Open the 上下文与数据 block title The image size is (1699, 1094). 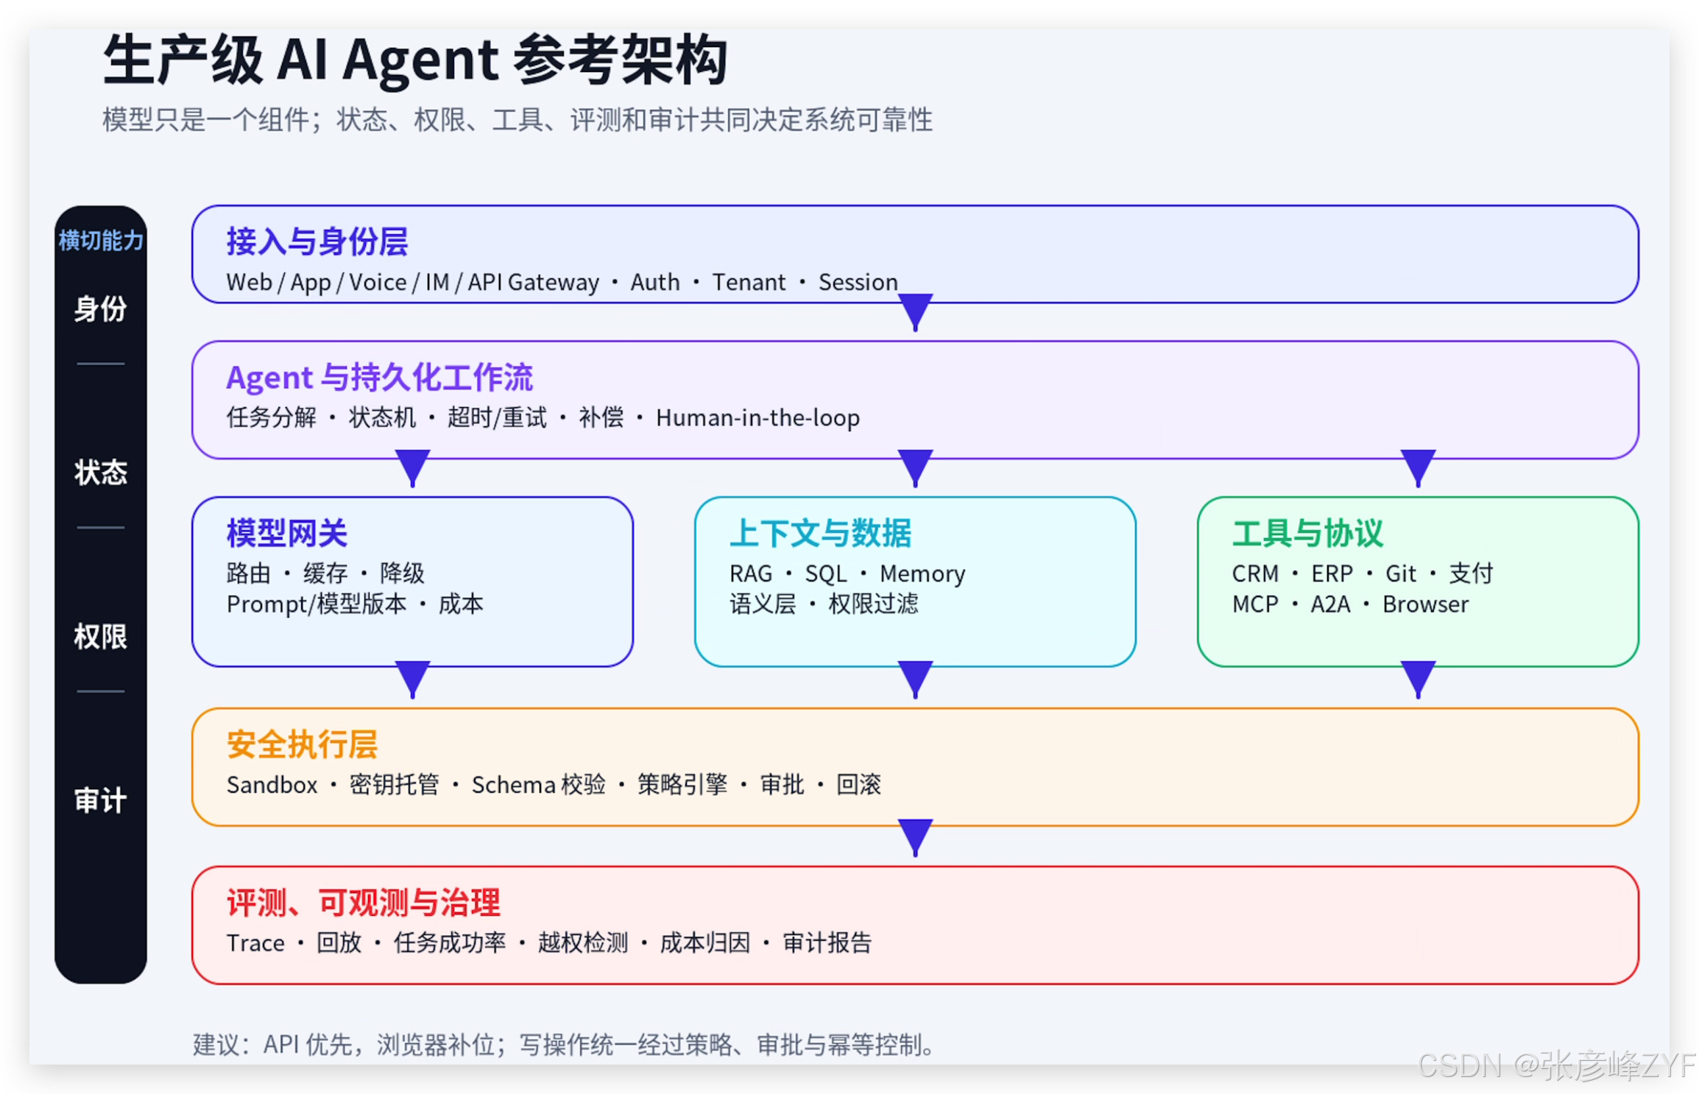[820, 533]
